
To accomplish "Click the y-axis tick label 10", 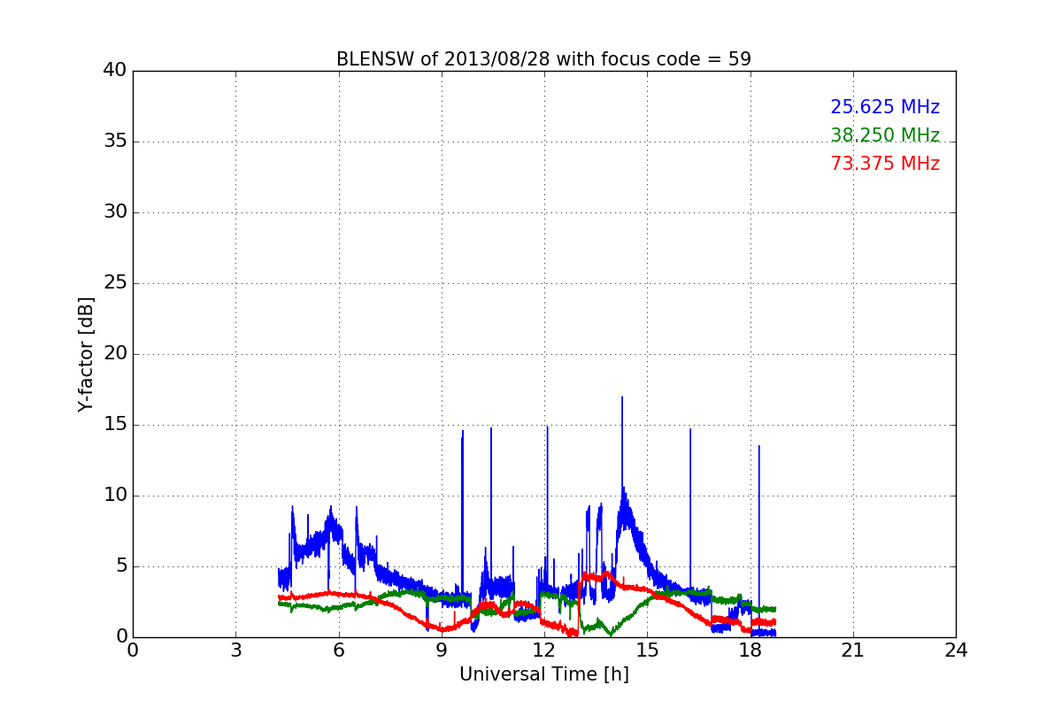I will pos(114,496).
